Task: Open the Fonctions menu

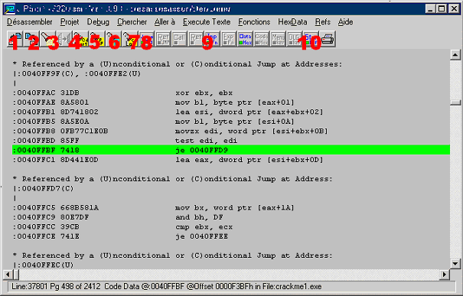Action: [x=254, y=22]
